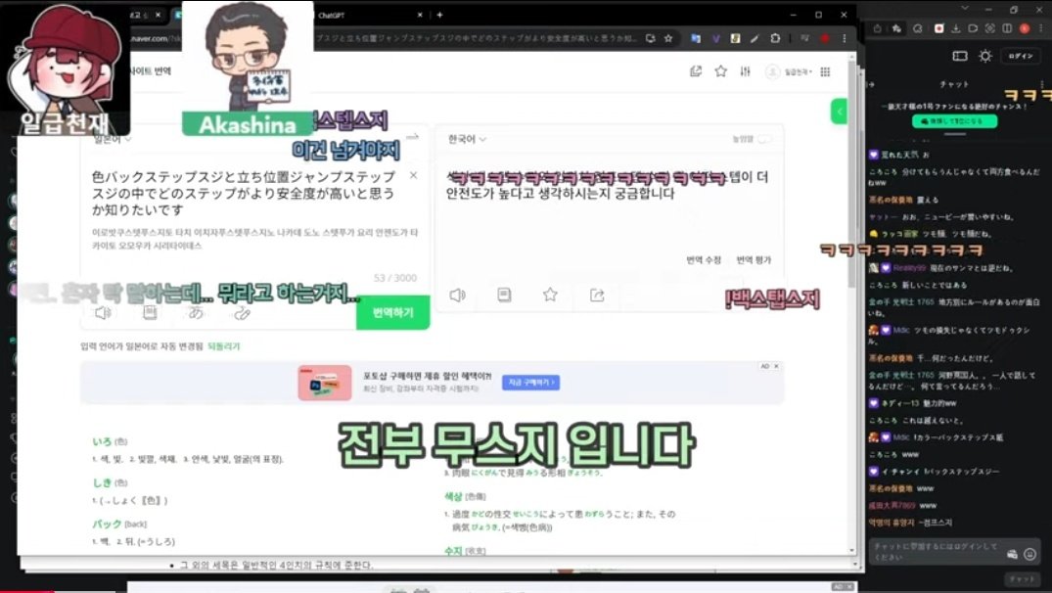Click the ログイン login button
The image size is (1052, 593).
1020,56
